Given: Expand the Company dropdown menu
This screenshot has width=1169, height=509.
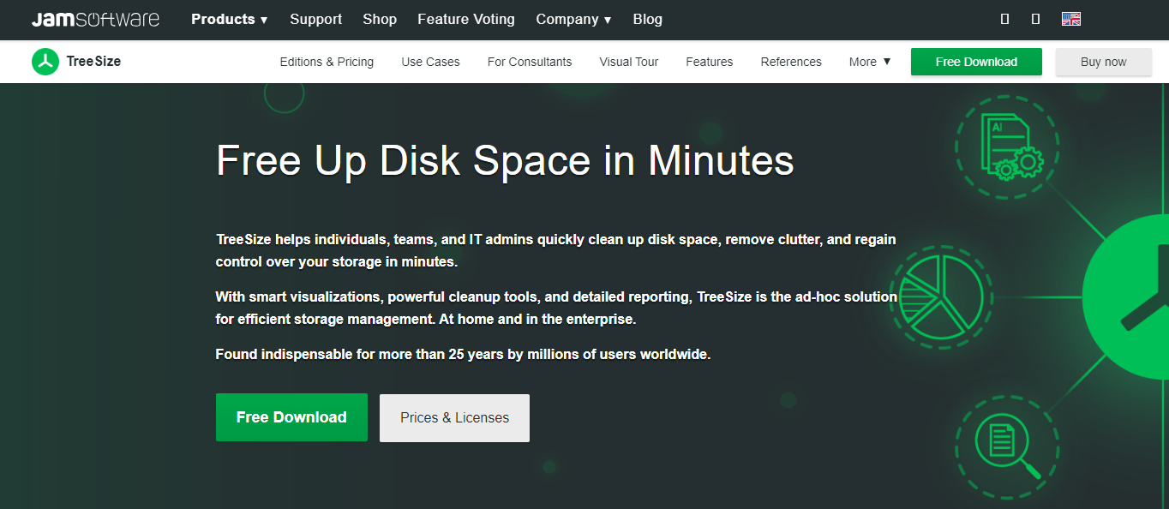Looking at the screenshot, I should tap(573, 19).
